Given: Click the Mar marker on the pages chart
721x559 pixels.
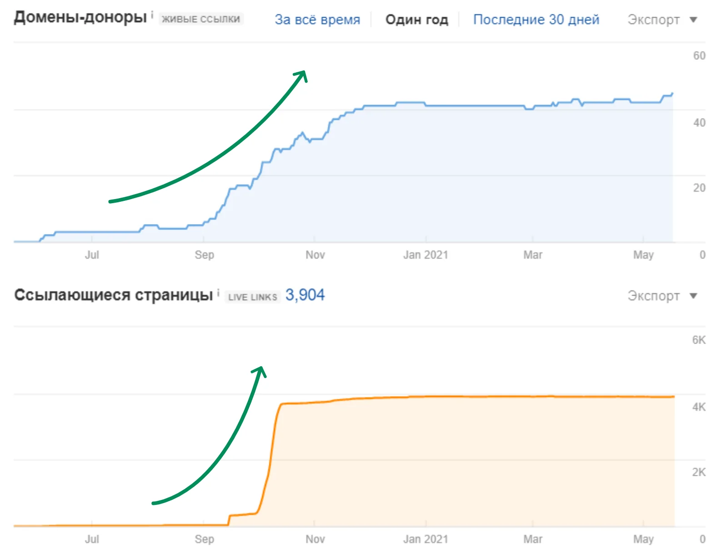Looking at the screenshot, I should [x=533, y=539].
